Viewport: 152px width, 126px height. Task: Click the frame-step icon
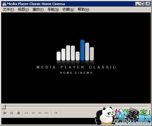click(56, 113)
